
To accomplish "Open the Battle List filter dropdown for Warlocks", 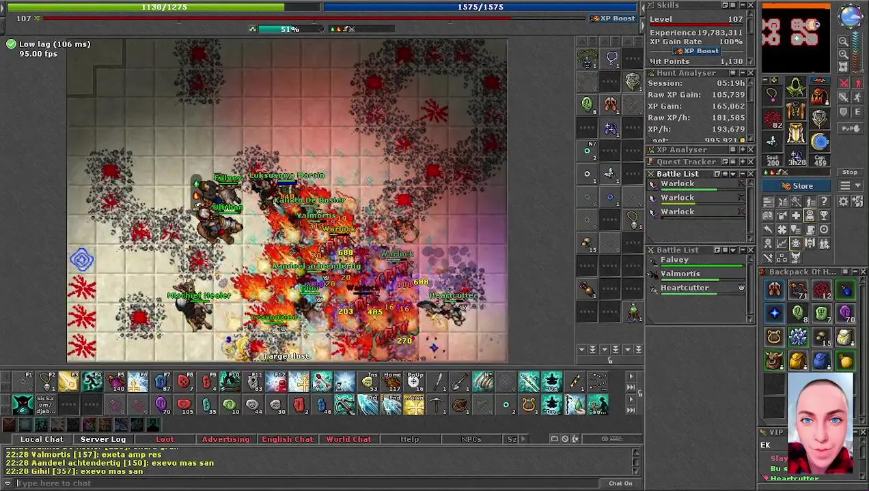I will pyautogui.click(x=733, y=174).
